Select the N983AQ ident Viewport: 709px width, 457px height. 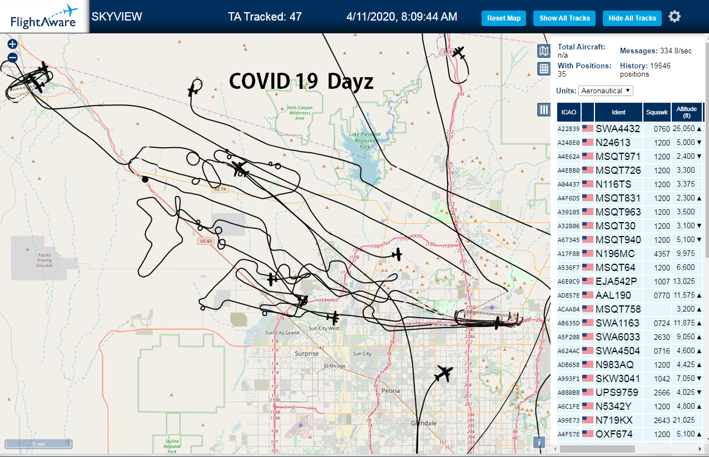click(x=615, y=365)
